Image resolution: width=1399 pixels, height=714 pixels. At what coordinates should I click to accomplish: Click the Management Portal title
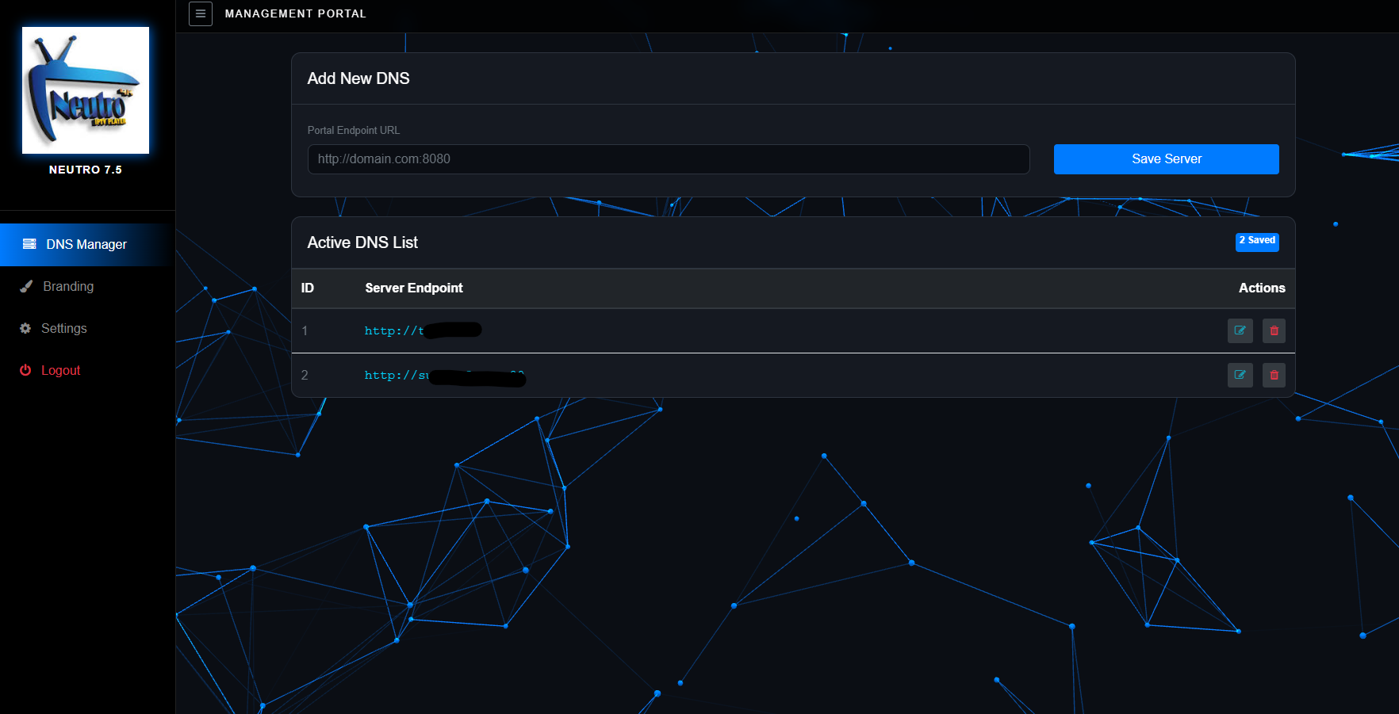(x=295, y=13)
